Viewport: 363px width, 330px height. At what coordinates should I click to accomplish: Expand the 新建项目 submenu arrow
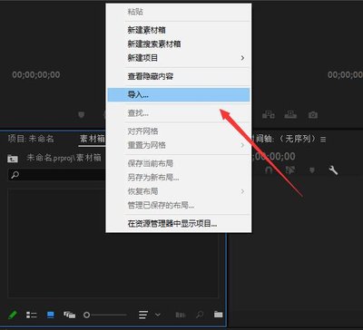coord(242,58)
